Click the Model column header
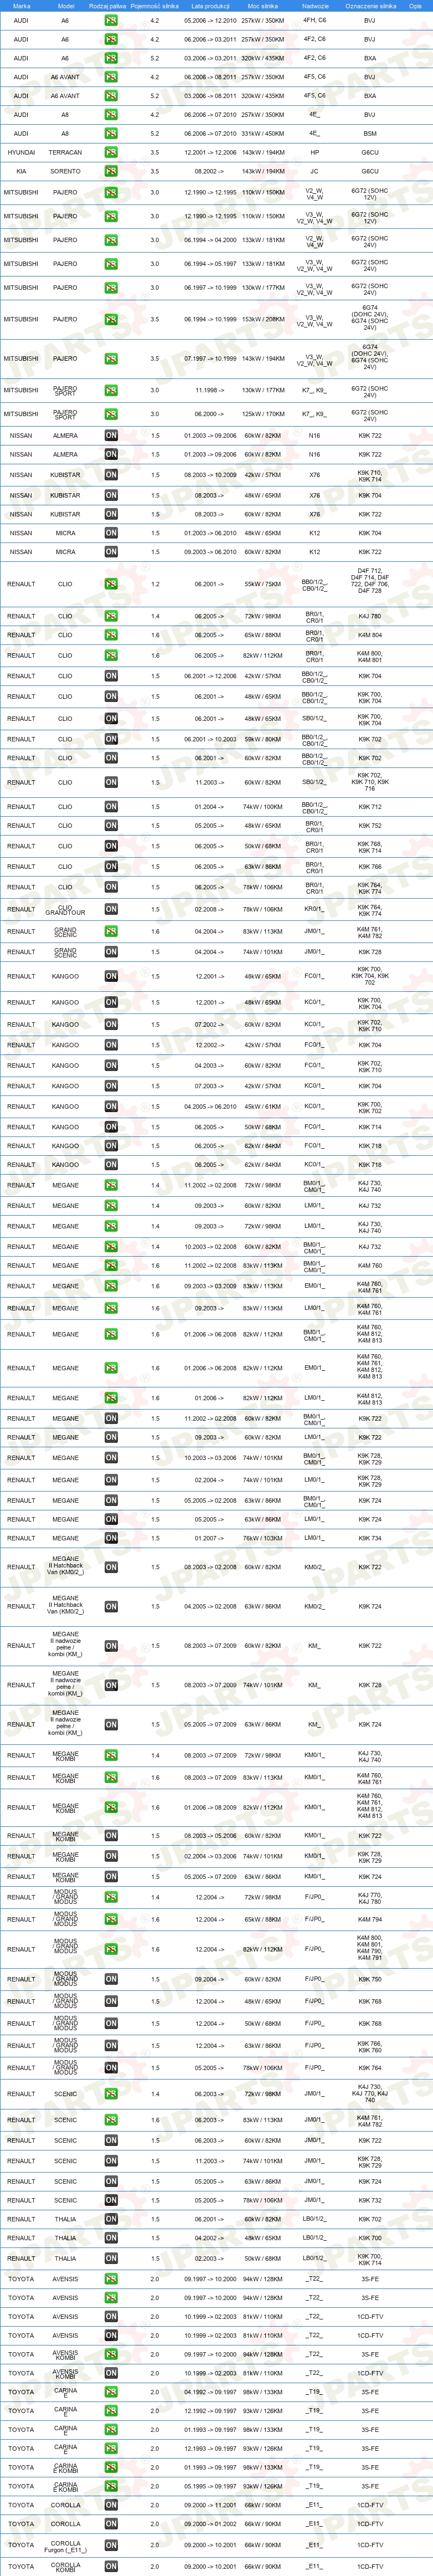433x2576 pixels. point(65,6)
